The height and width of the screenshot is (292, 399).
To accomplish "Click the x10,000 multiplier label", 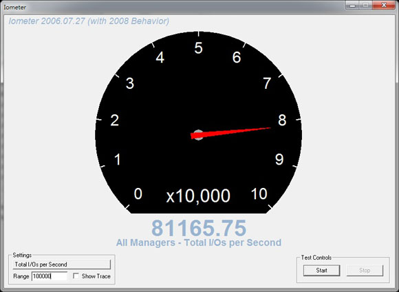I will pos(198,196).
